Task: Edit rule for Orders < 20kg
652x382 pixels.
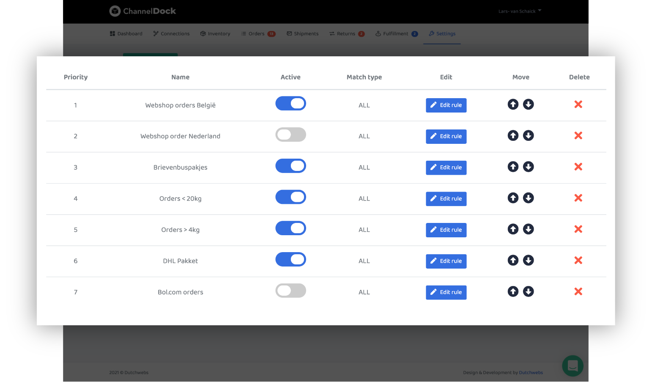Action: coord(446,199)
